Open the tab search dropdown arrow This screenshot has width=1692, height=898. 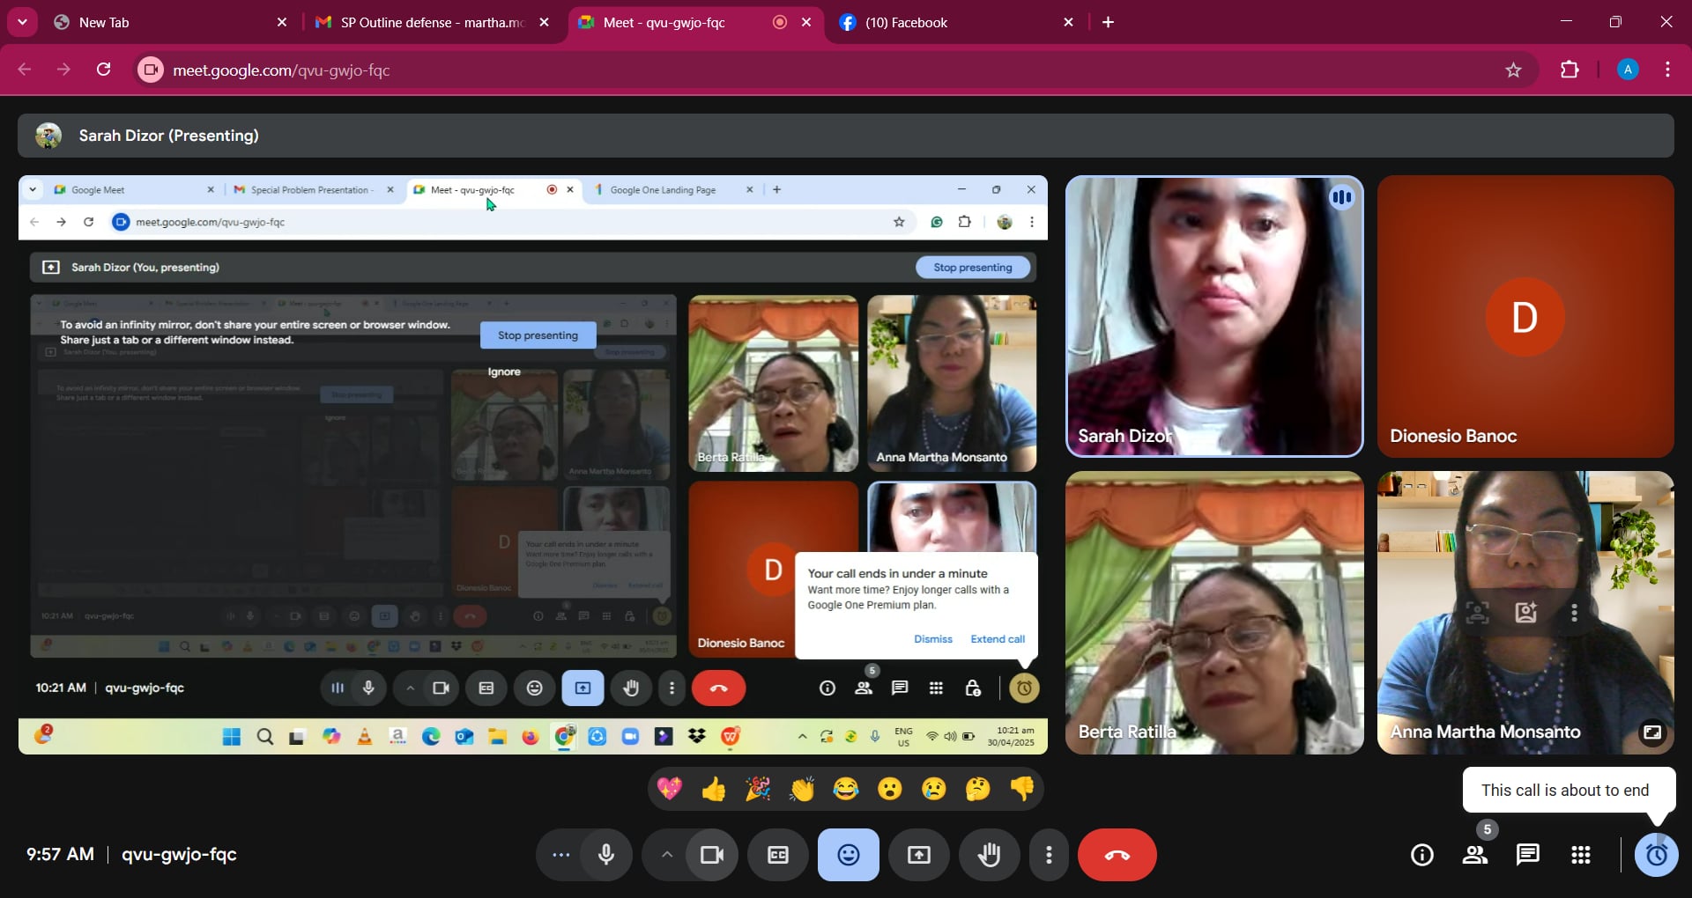pyautogui.click(x=22, y=22)
